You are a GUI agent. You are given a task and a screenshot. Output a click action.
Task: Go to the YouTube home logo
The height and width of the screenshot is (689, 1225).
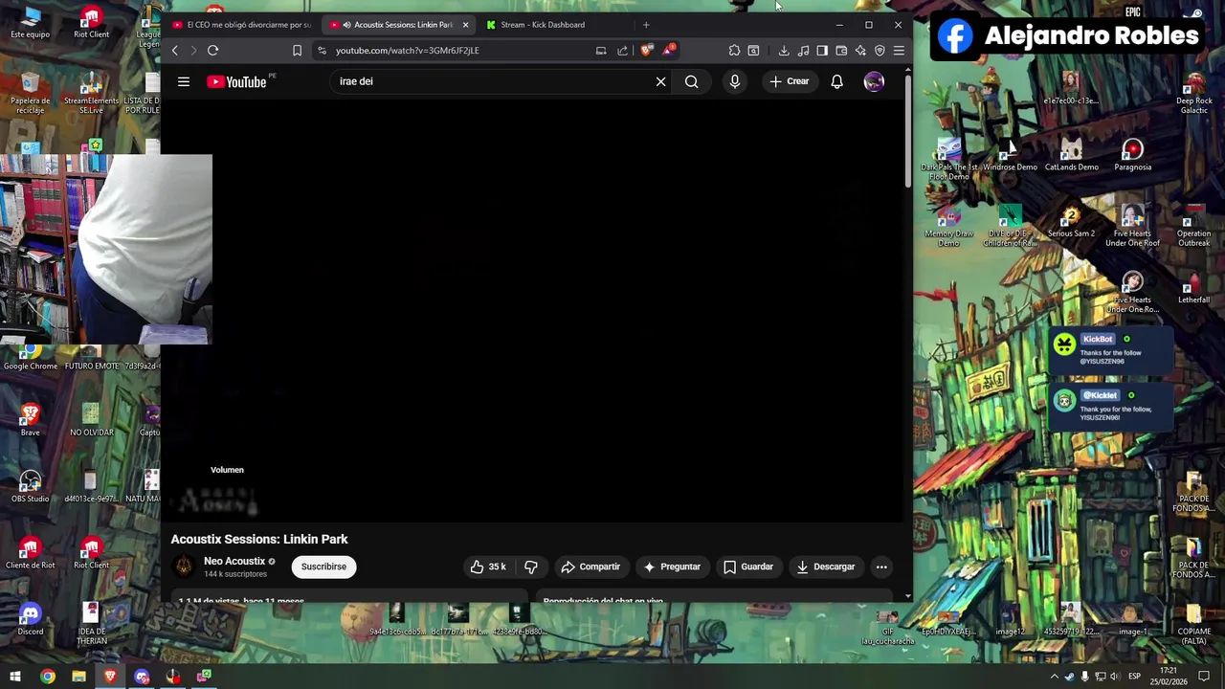click(236, 81)
